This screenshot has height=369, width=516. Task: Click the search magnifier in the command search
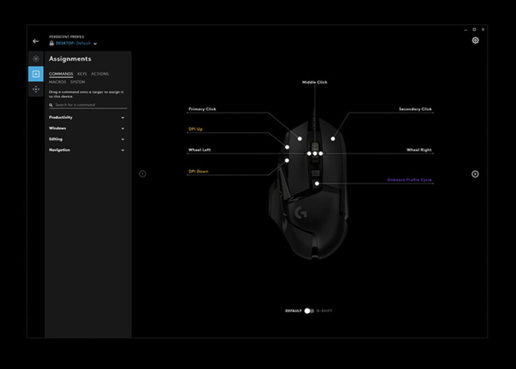(x=50, y=105)
